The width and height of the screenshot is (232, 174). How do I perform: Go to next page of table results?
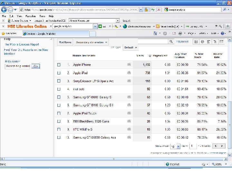coord(222,146)
